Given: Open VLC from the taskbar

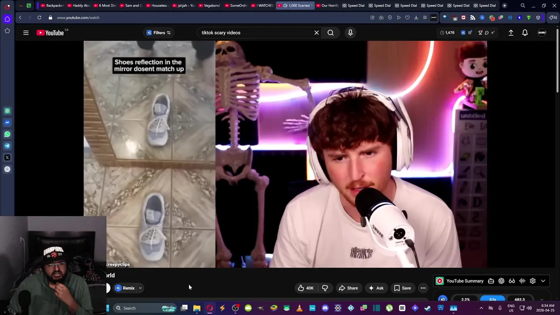Looking at the screenshot, I should 299,308.
